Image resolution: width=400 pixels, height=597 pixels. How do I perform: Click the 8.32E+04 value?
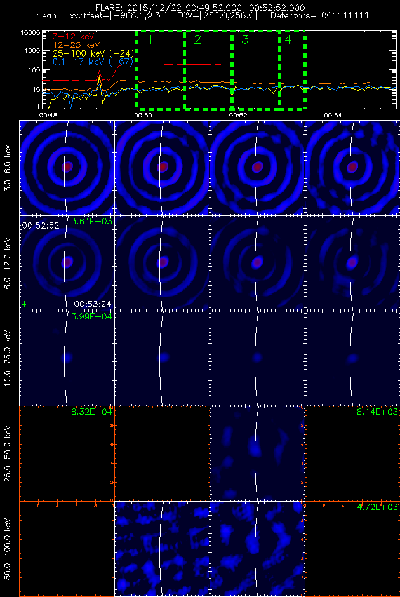pos(91,412)
